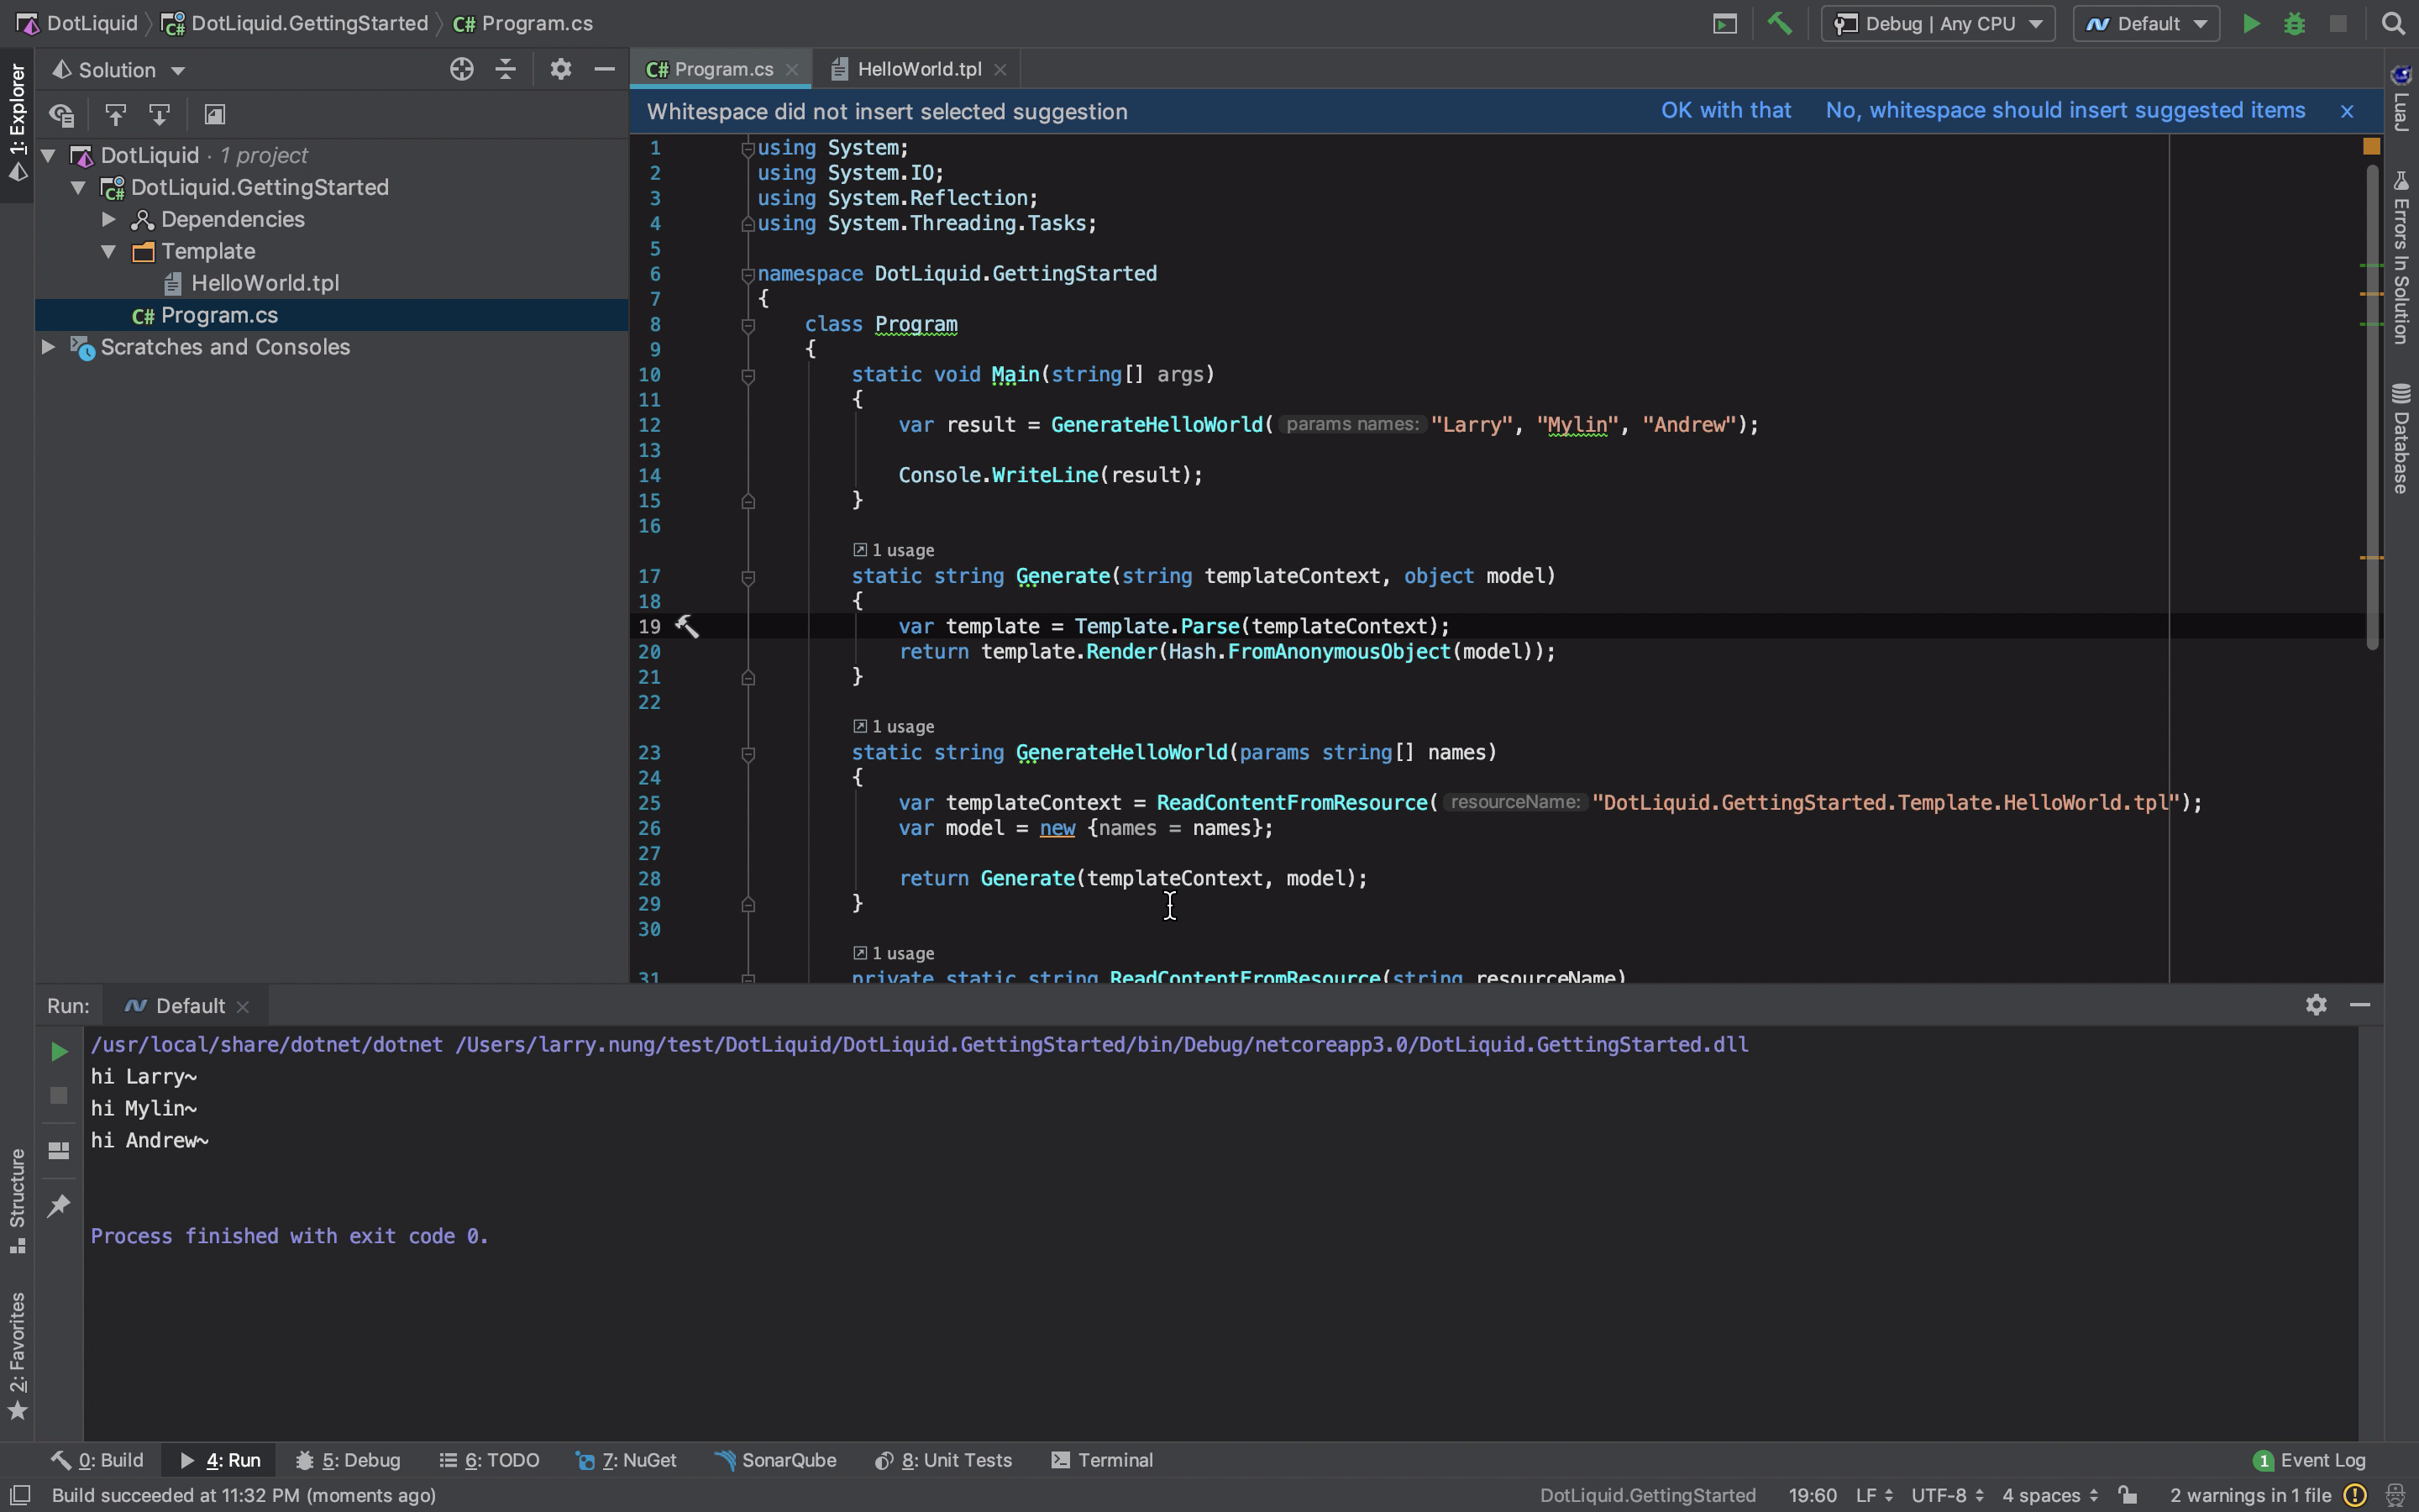Open the SonarQube tool window
This screenshot has width=2419, height=1512.
coord(776,1460)
